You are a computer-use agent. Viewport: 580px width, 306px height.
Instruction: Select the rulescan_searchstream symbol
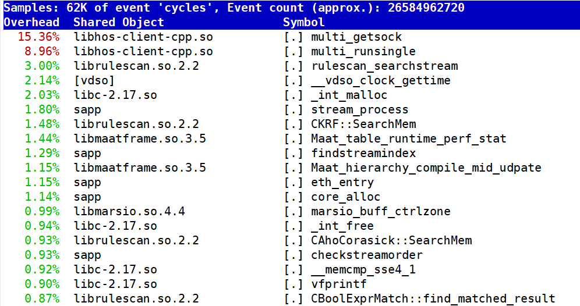pyautogui.click(x=384, y=66)
